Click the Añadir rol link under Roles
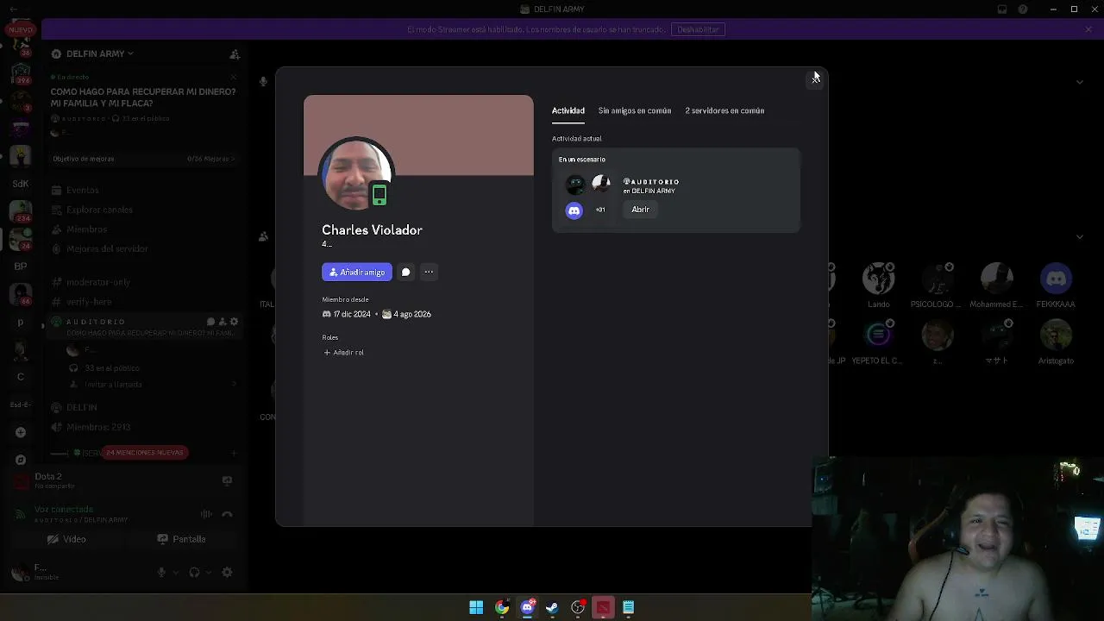This screenshot has height=621, width=1104. coord(343,353)
